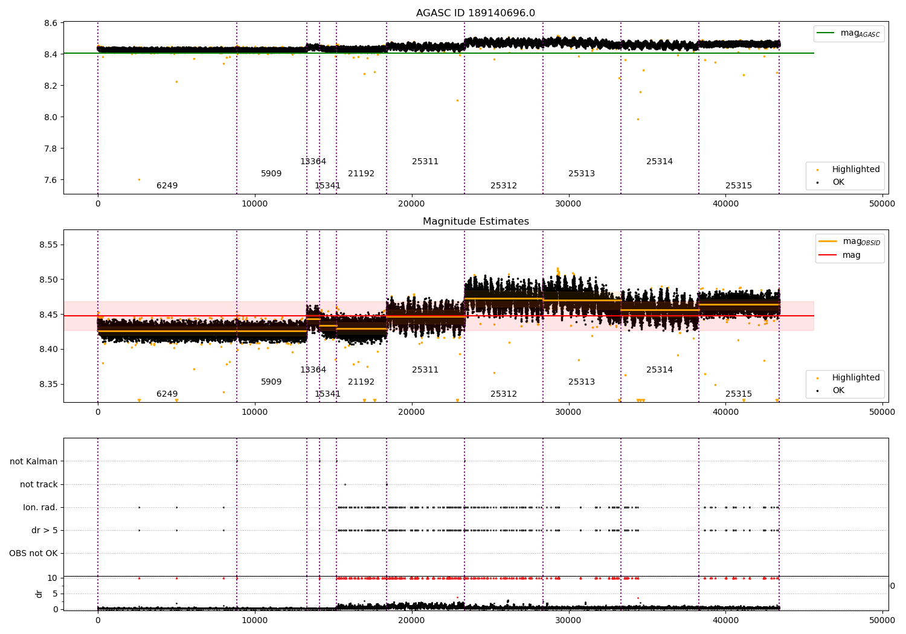Screen dimensions: 906x634
Task: Click the 8.55 y-axis tick label
Action: [48, 245]
